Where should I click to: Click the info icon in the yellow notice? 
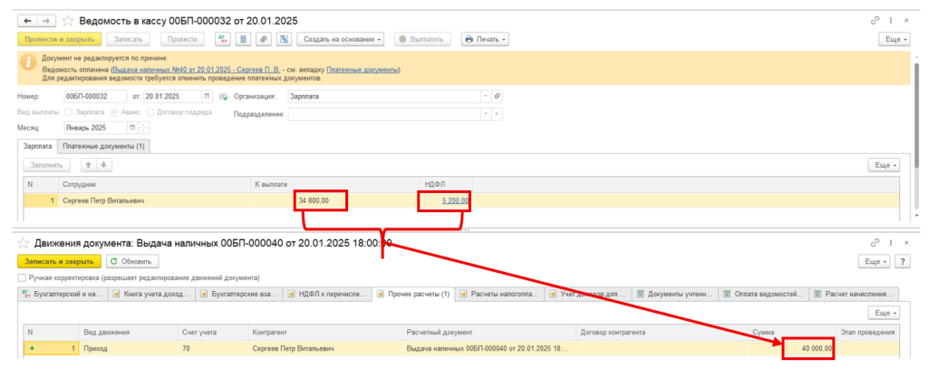point(27,61)
